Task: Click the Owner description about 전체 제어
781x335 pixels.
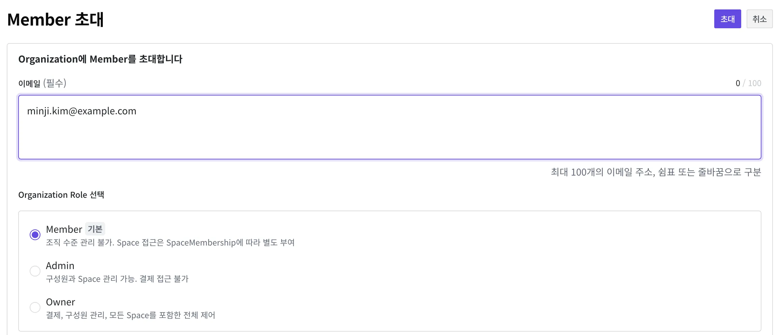Action: [x=131, y=315]
